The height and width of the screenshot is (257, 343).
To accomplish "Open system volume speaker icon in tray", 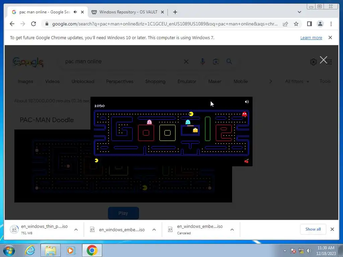I will (x=309, y=251).
